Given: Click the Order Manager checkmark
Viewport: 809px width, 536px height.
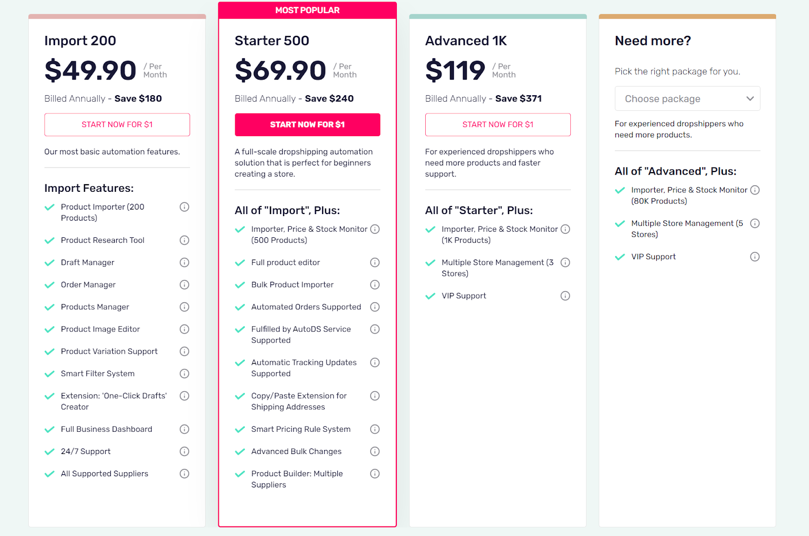Looking at the screenshot, I should [50, 285].
